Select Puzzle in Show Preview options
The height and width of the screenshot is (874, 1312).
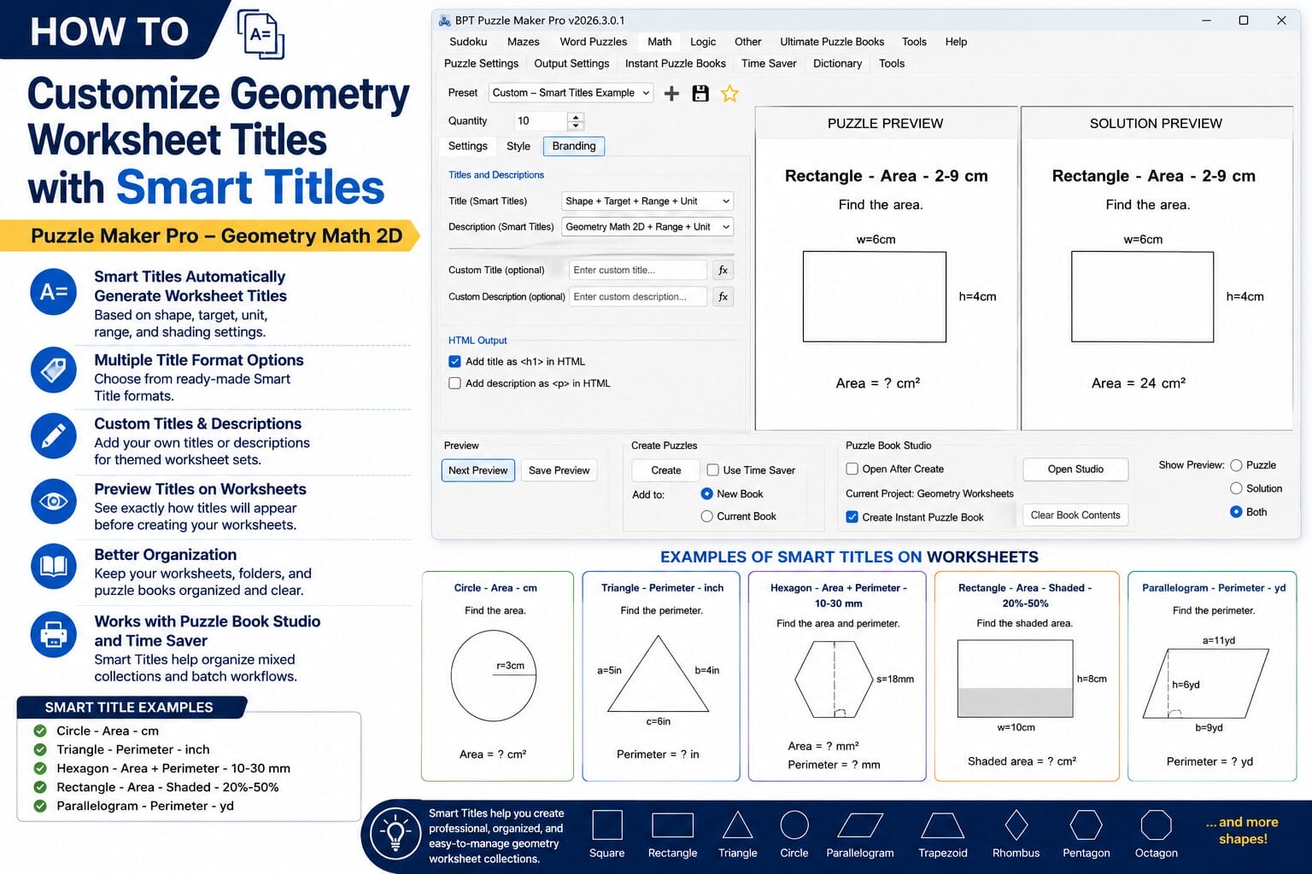[x=1236, y=465]
